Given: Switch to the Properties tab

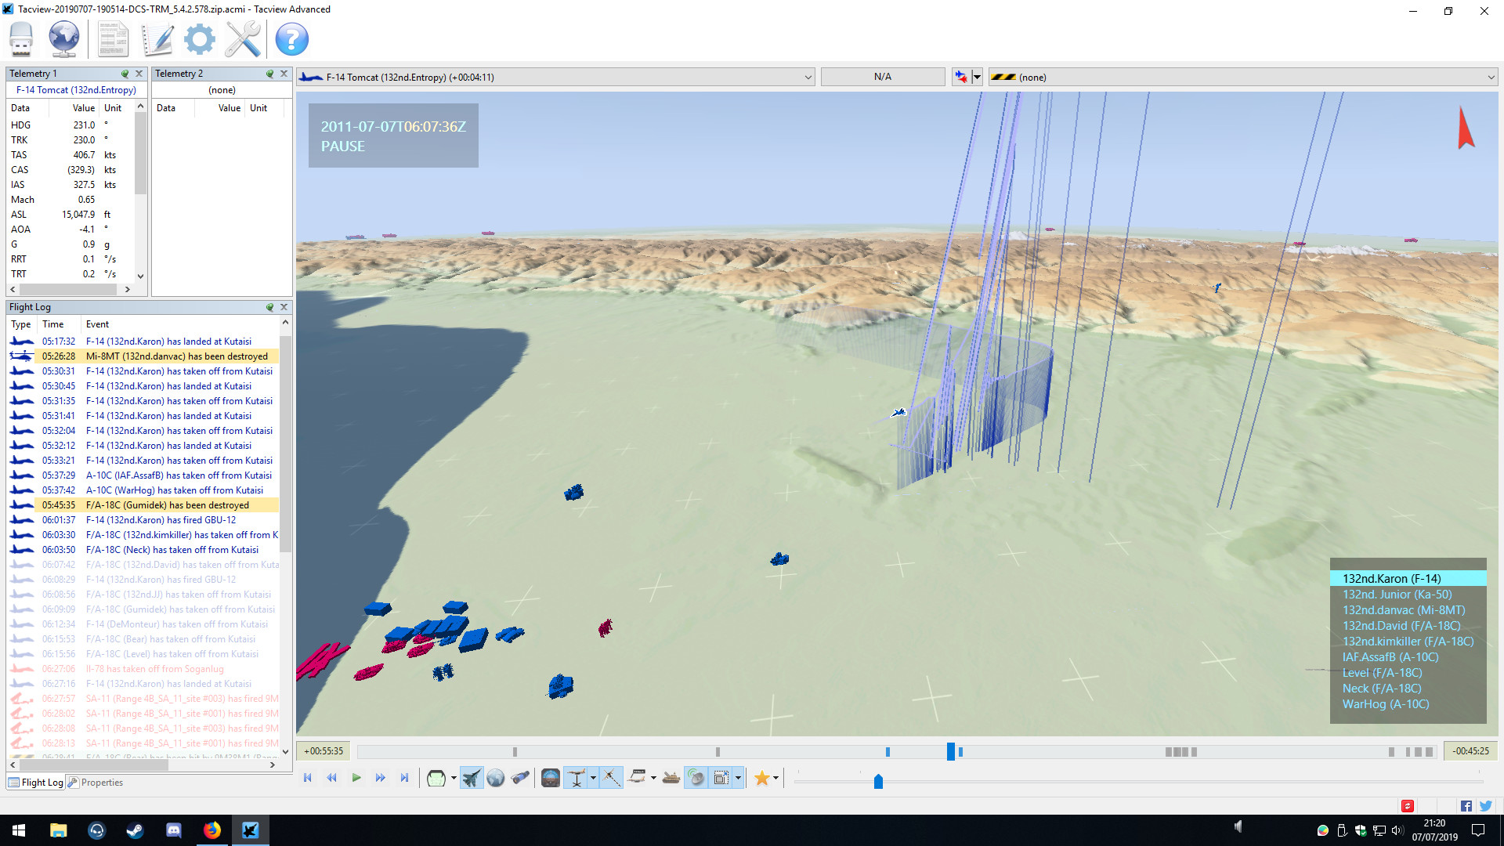Looking at the screenshot, I should tap(96, 783).
